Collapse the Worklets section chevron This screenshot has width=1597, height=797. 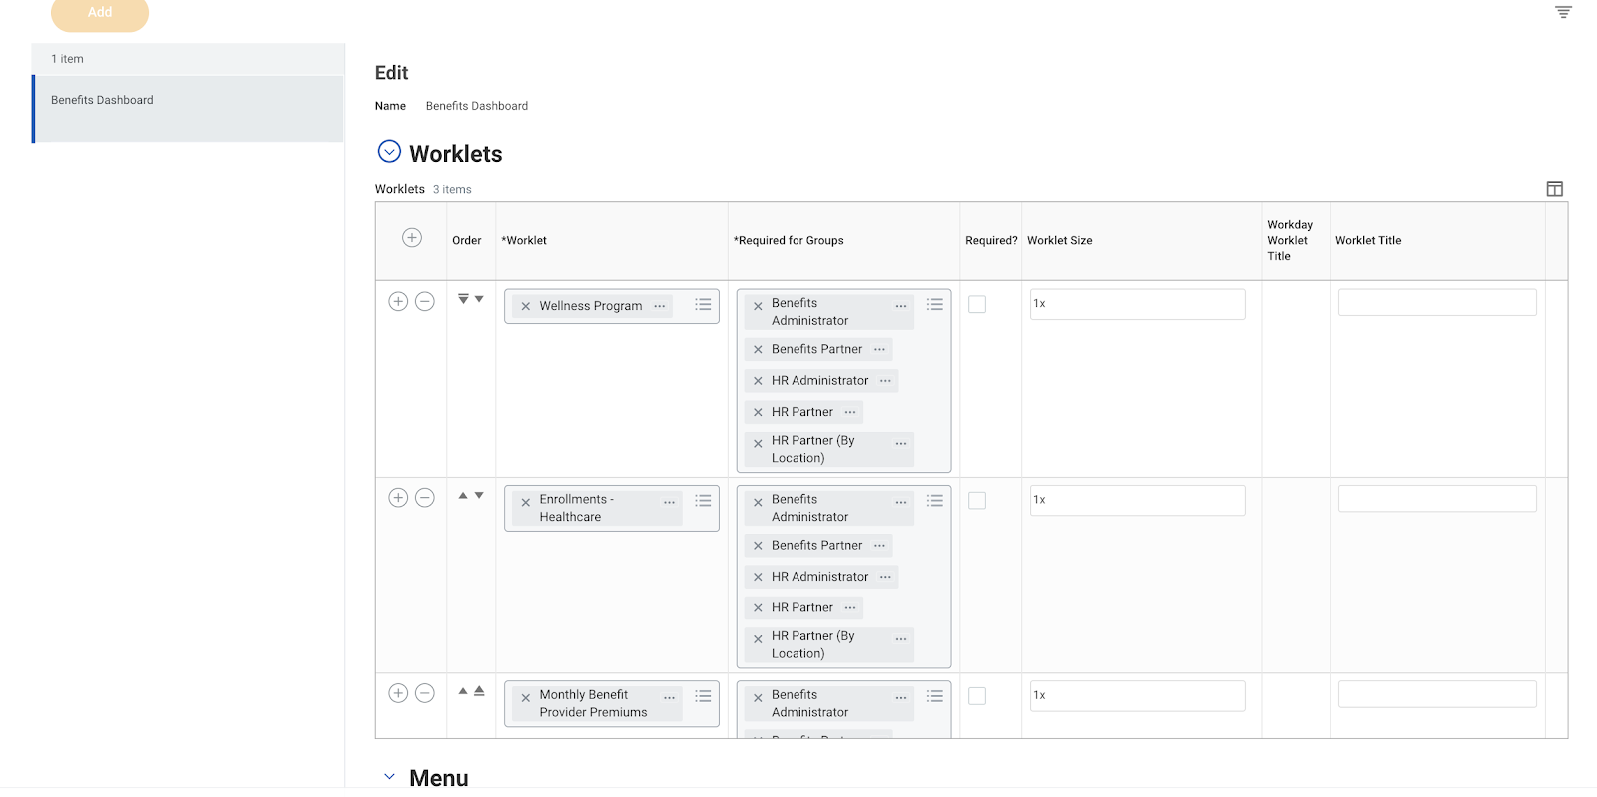(x=388, y=151)
